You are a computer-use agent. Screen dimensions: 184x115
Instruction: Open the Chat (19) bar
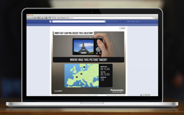point(150,95)
